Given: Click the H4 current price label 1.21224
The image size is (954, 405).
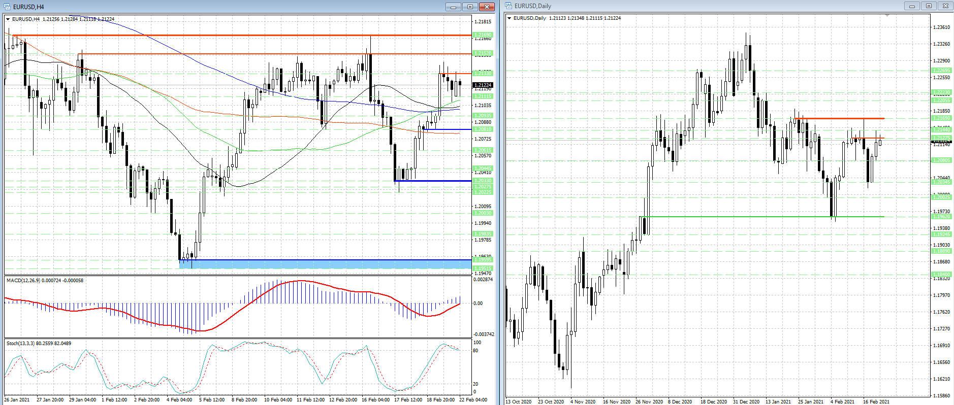Looking at the screenshot, I should click(x=482, y=85).
